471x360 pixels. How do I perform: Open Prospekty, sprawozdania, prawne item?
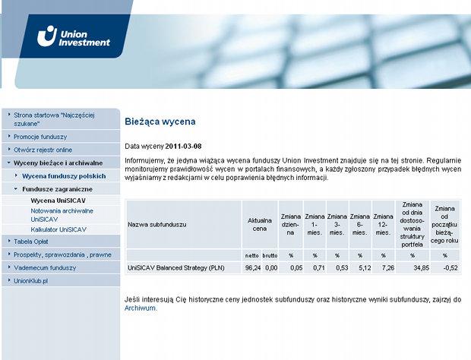[62, 254]
